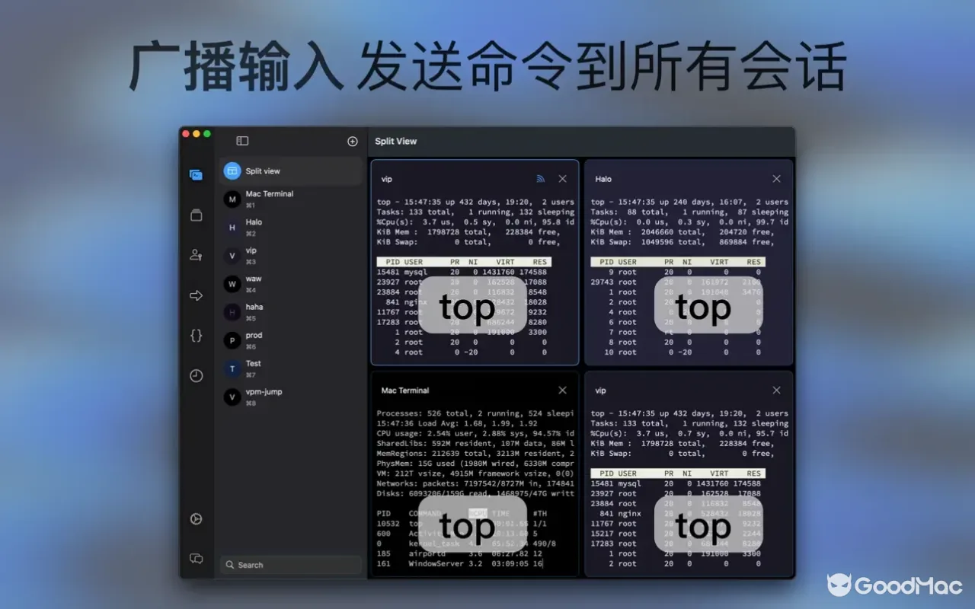The height and width of the screenshot is (609, 975).
Task: Close the Halo pane
Action: 776,179
